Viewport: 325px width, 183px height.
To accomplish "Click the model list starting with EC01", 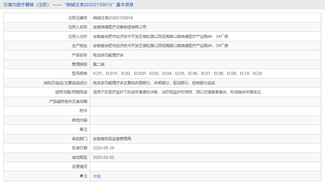I will point(178,74).
